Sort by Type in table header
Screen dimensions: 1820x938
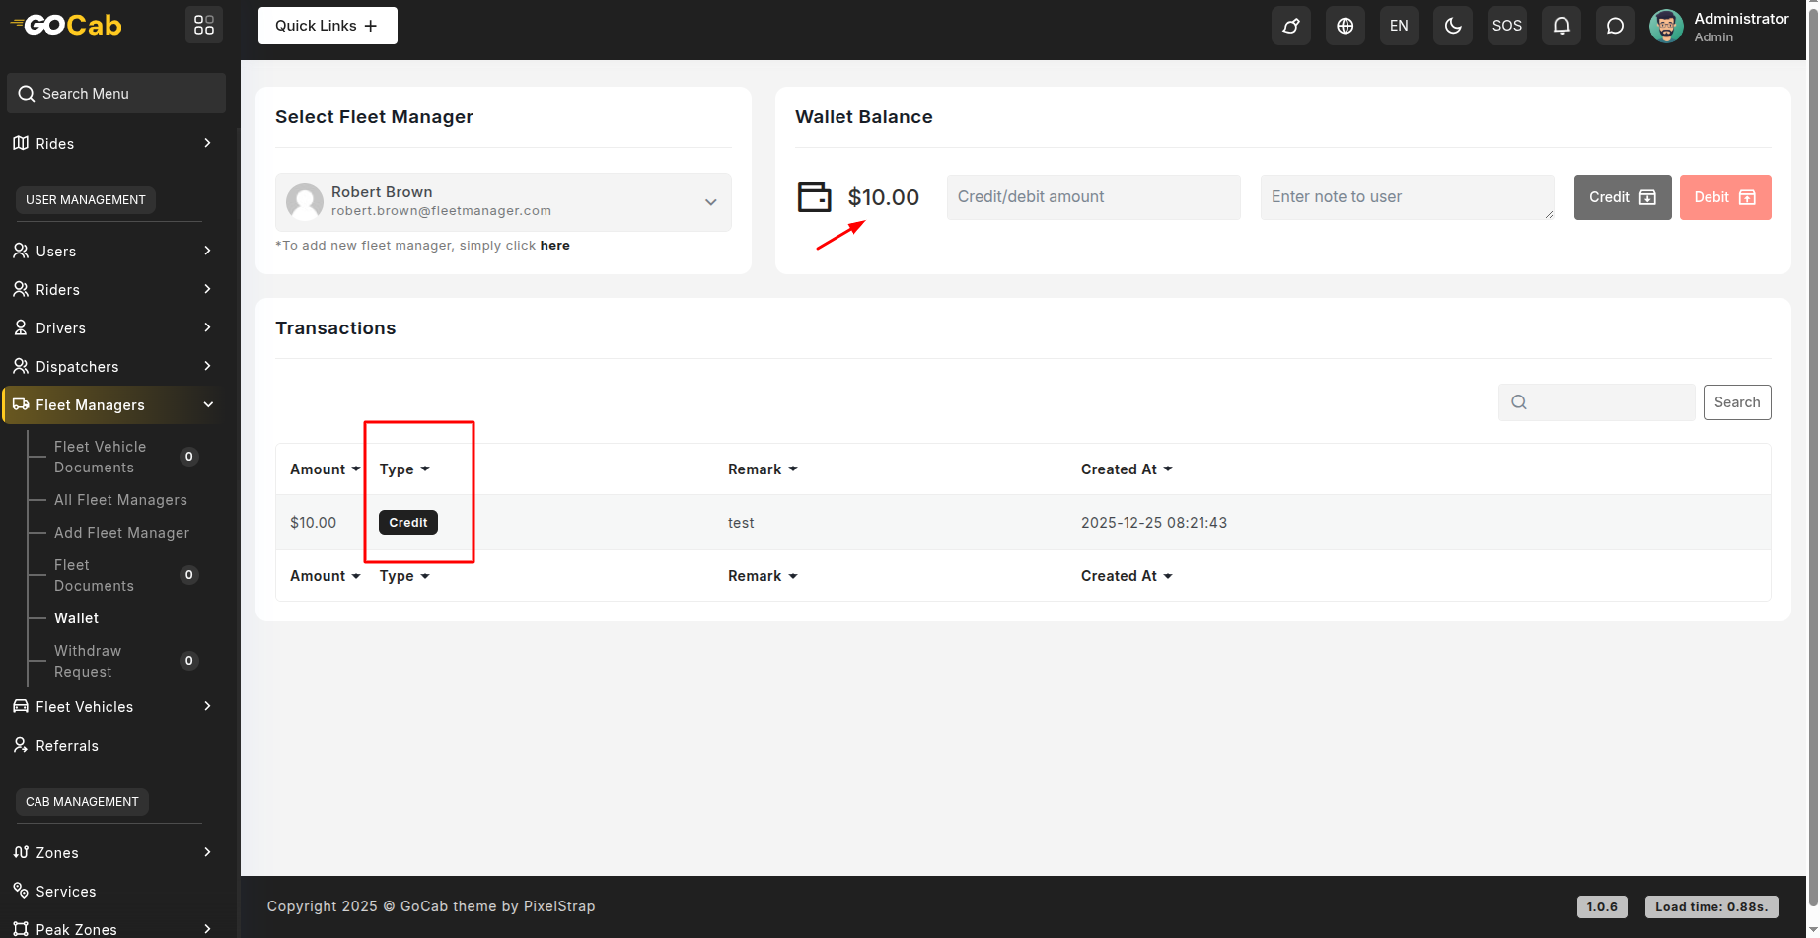click(404, 469)
